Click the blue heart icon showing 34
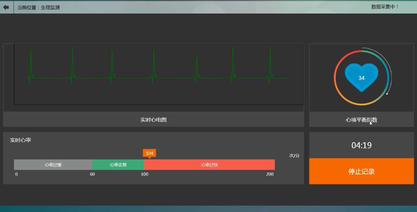417x212 pixels. pos(361,77)
